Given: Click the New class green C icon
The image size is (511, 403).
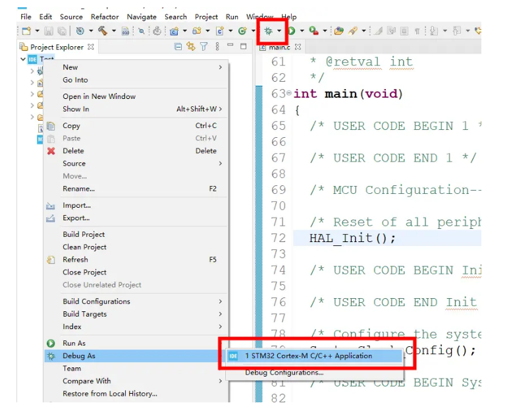Looking at the screenshot, I should (x=242, y=31).
